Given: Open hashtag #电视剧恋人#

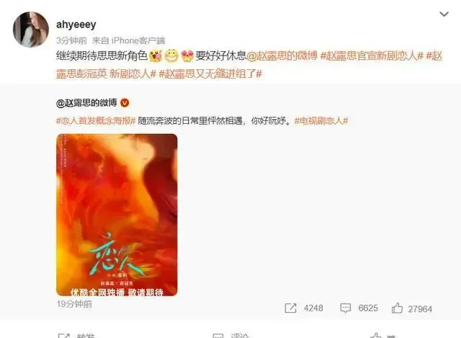Looking at the screenshot, I should [321, 120].
